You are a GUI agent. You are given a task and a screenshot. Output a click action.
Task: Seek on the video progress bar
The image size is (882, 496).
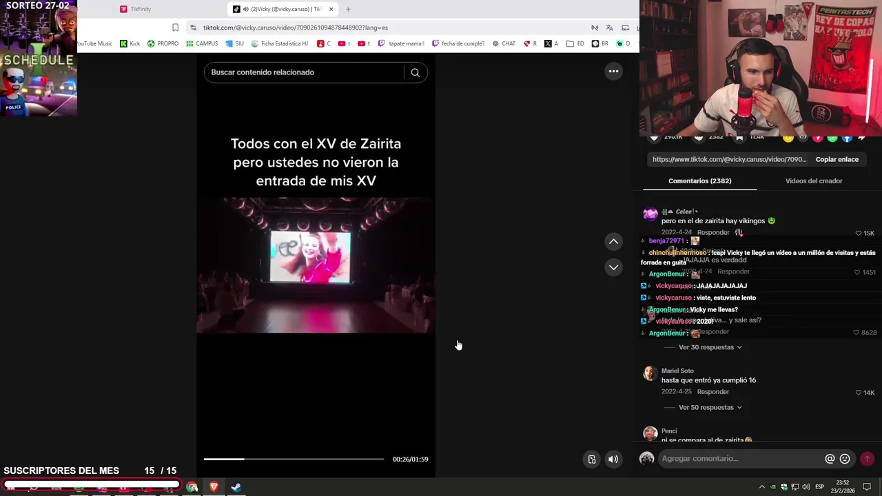tap(294, 459)
